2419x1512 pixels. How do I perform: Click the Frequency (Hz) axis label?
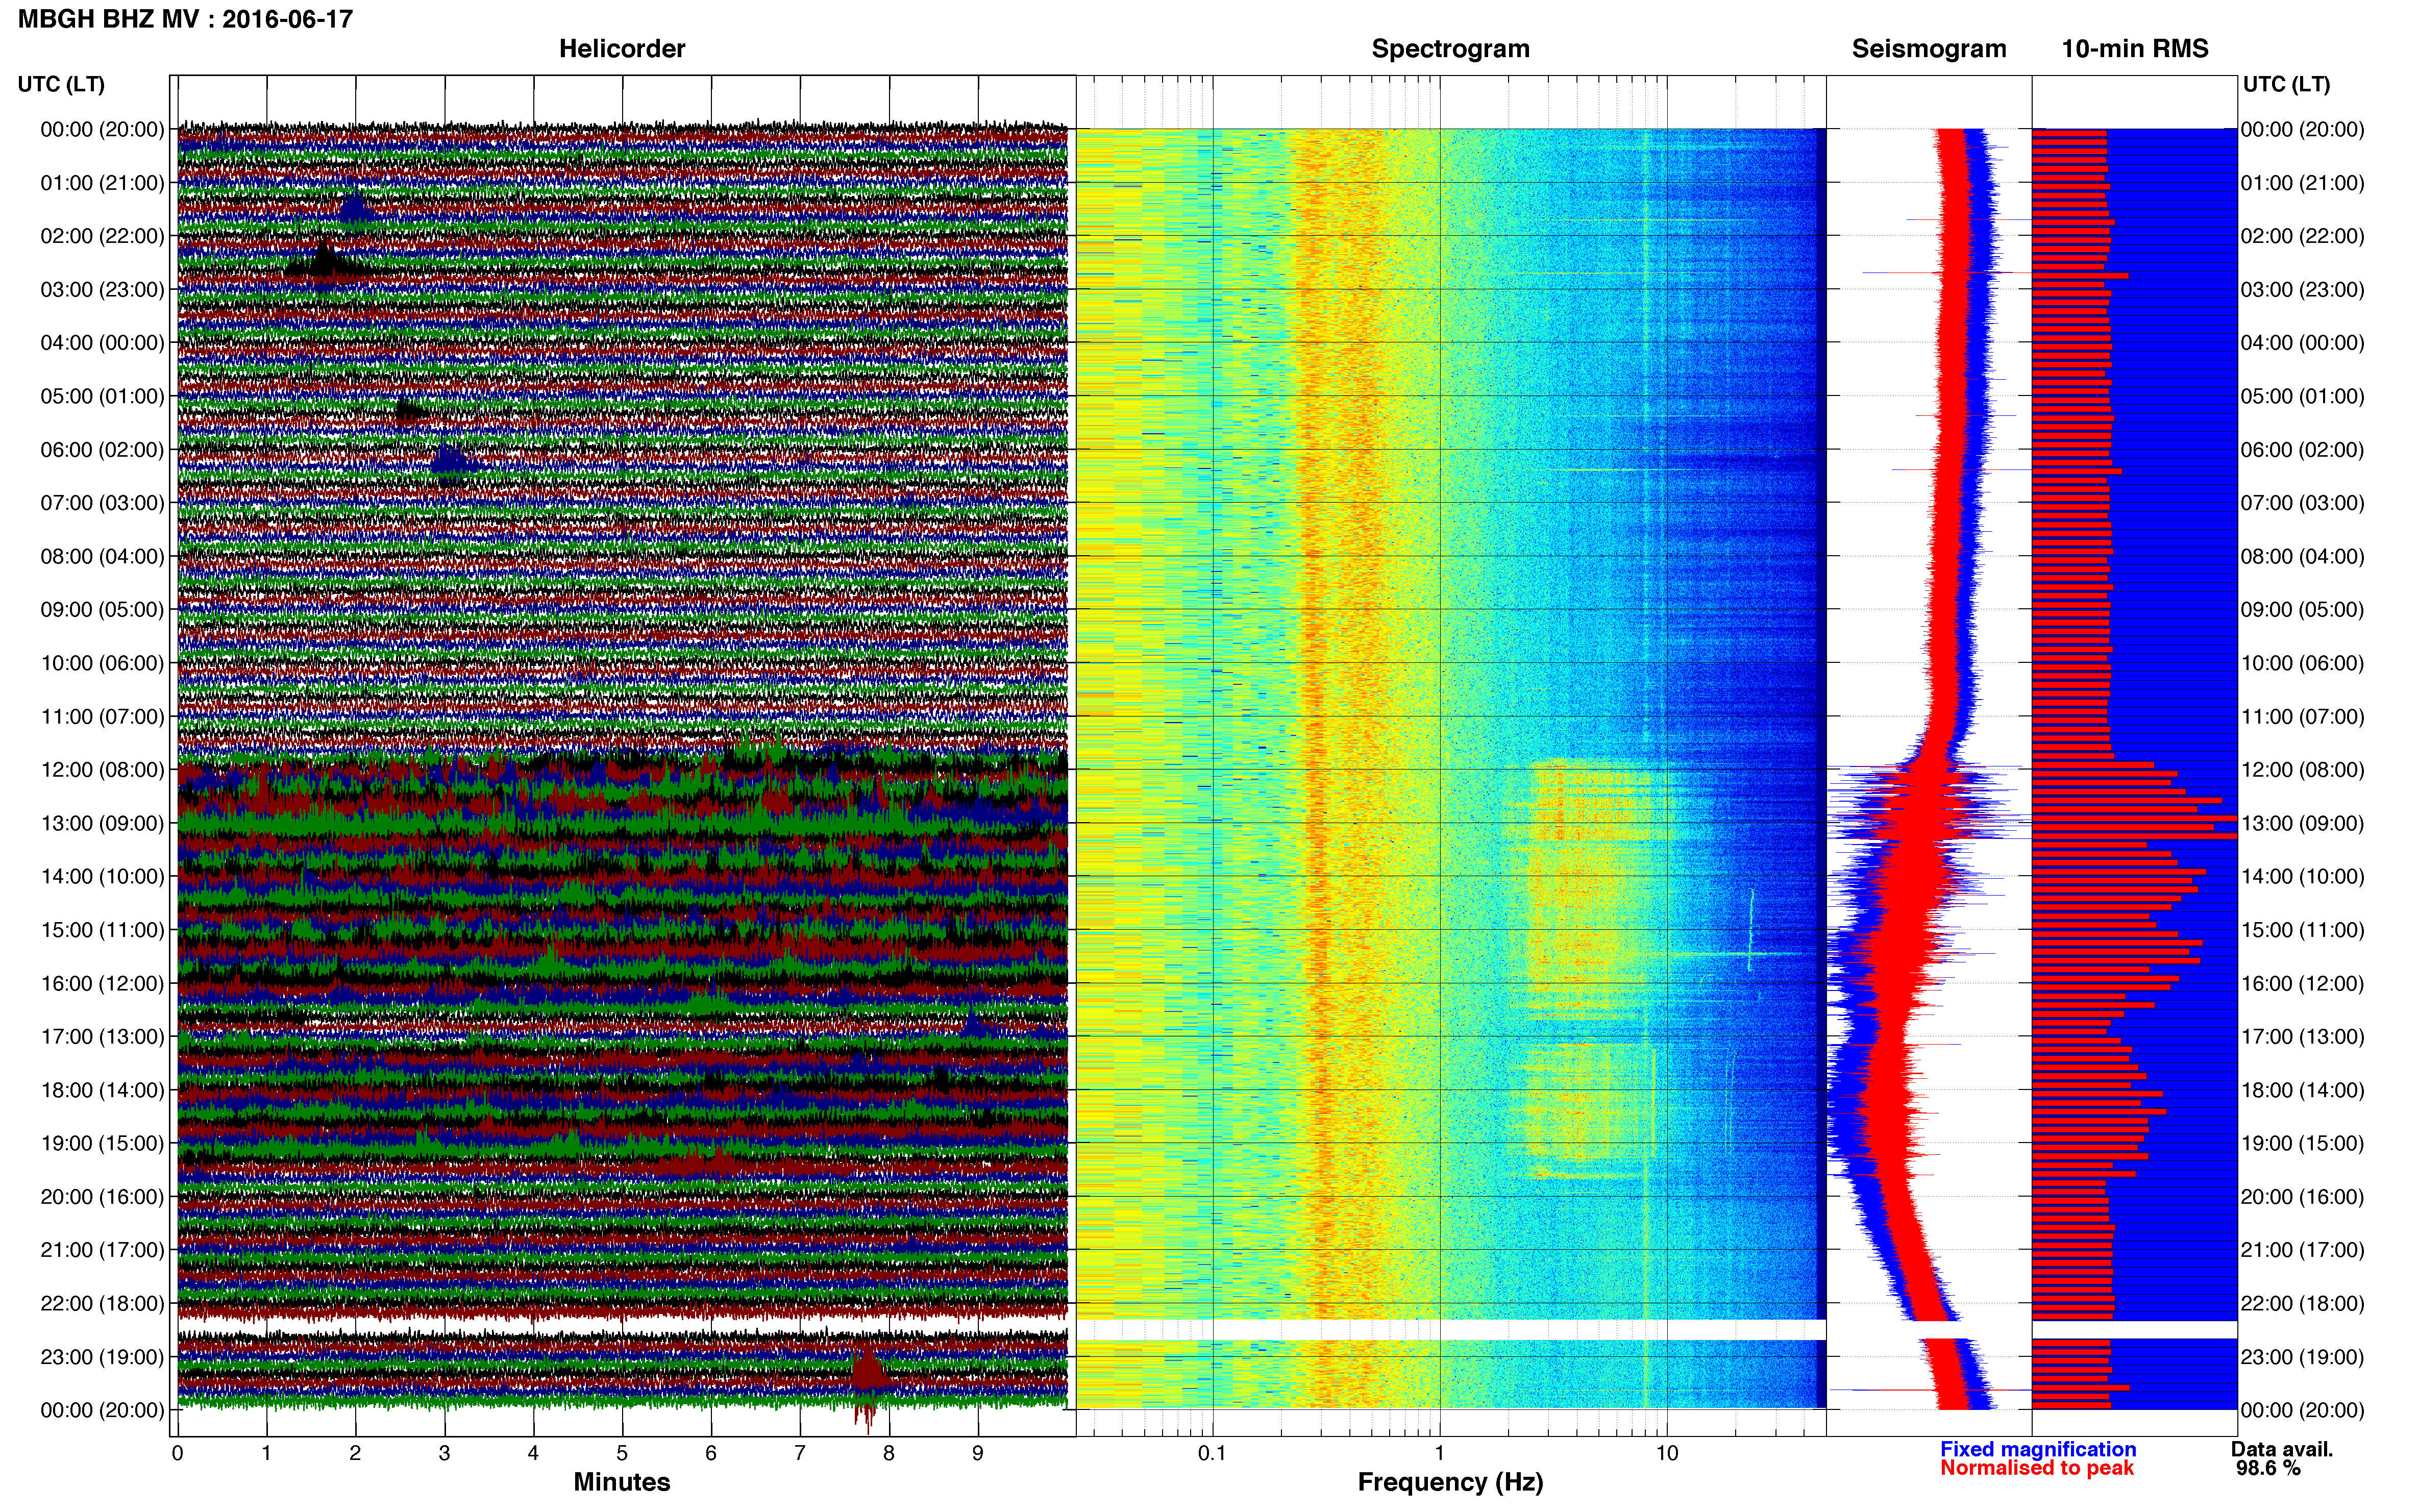1450,1482
